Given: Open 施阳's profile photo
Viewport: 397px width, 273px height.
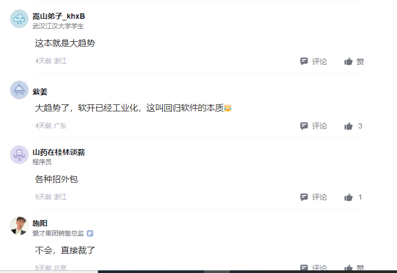Looking at the screenshot, I should (19, 226).
